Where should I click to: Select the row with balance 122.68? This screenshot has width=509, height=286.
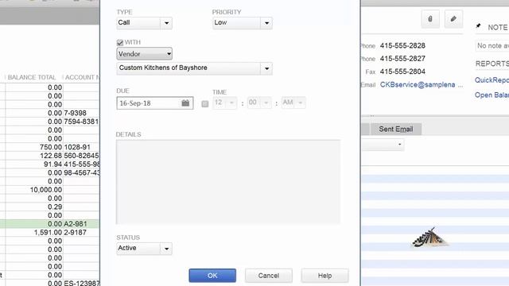point(49,156)
